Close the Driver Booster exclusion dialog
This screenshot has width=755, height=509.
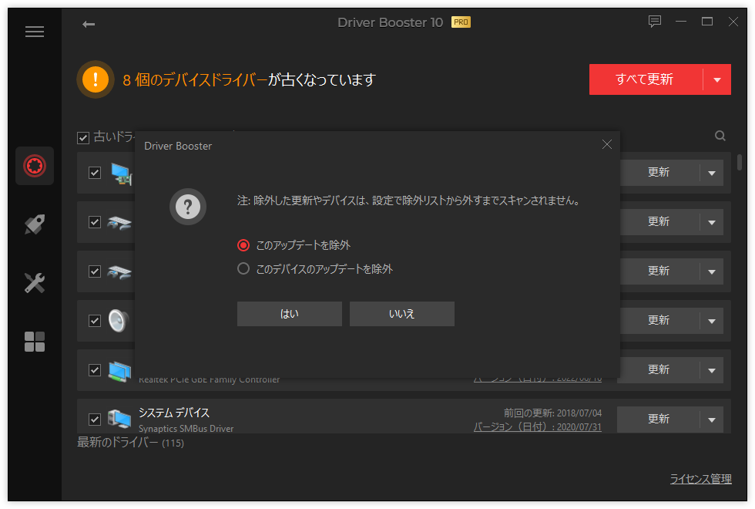click(x=607, y=145)
